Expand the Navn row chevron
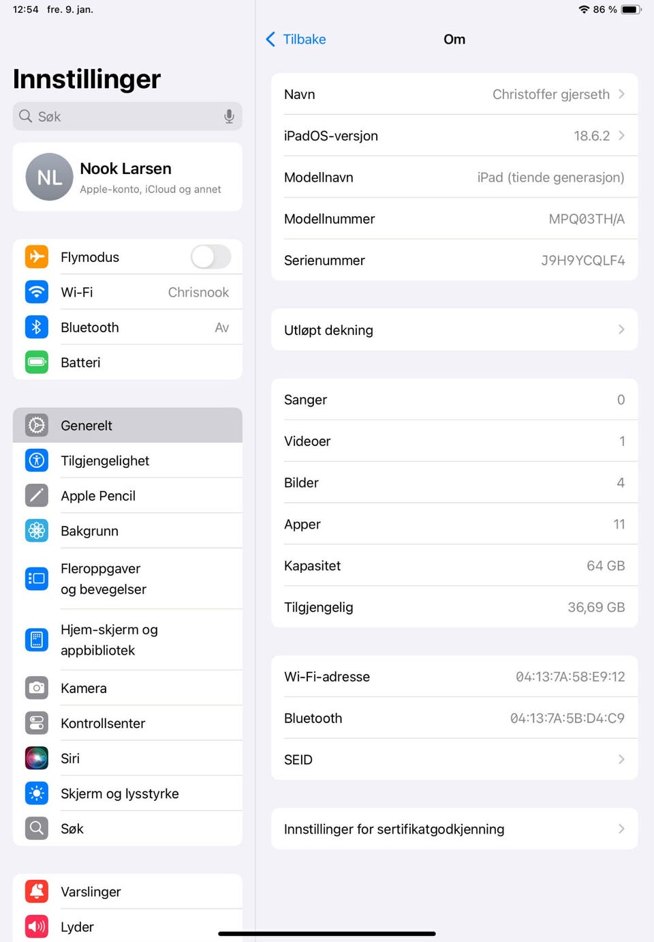 pos(621,94)
